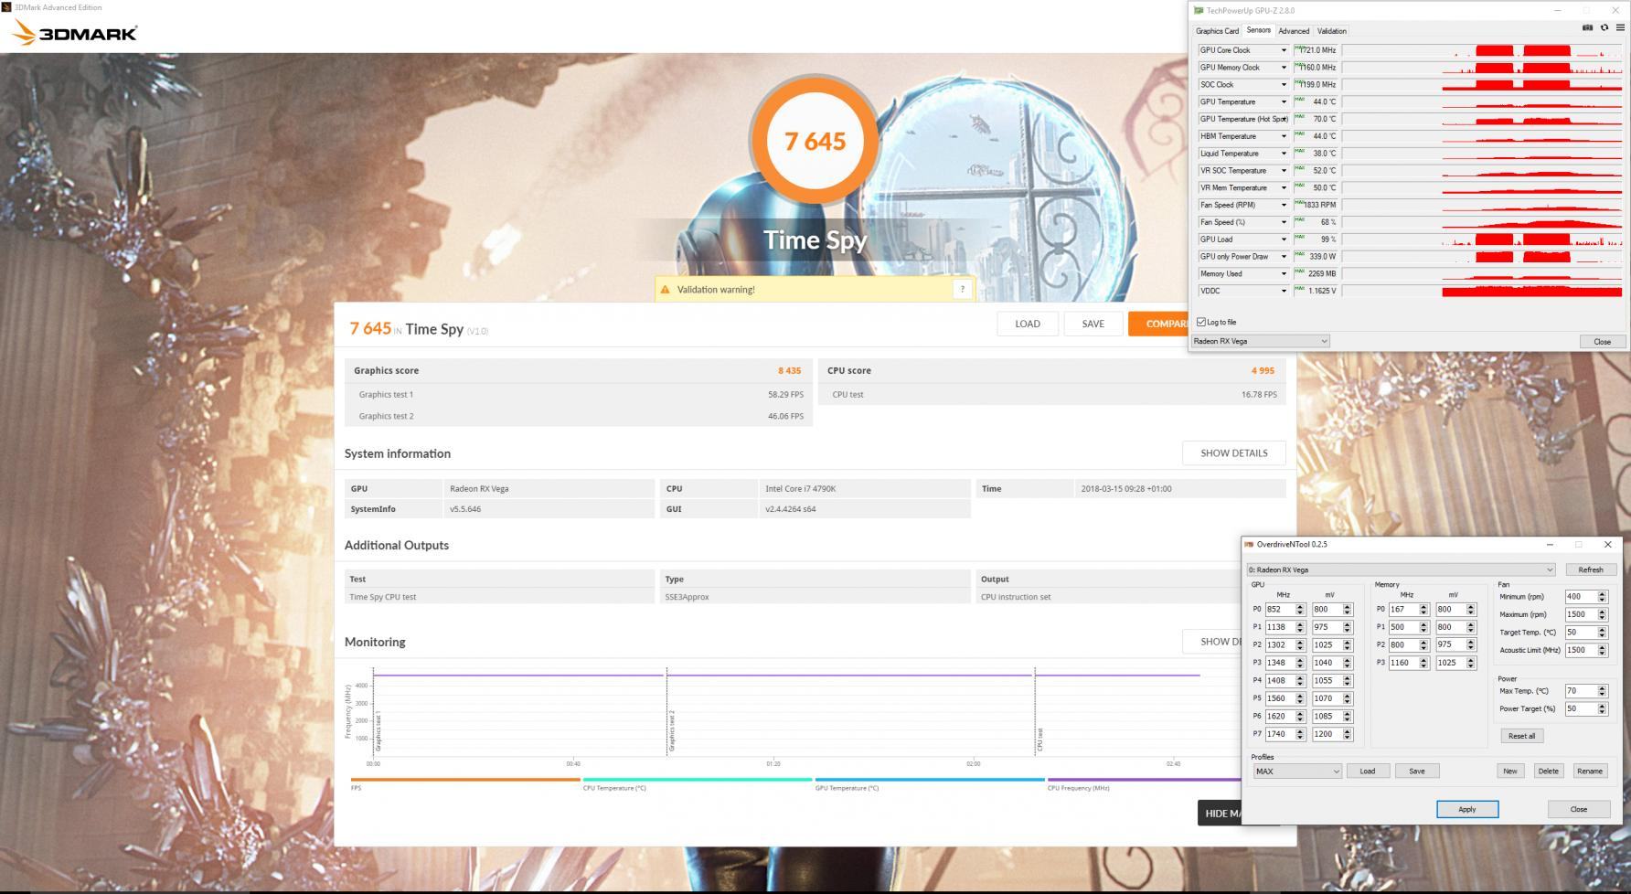The width and height of the screenshot is (1631, 894).
Task: Click the GPU P0 MHz field showing 852
Action: click(x=1279, y=610)
